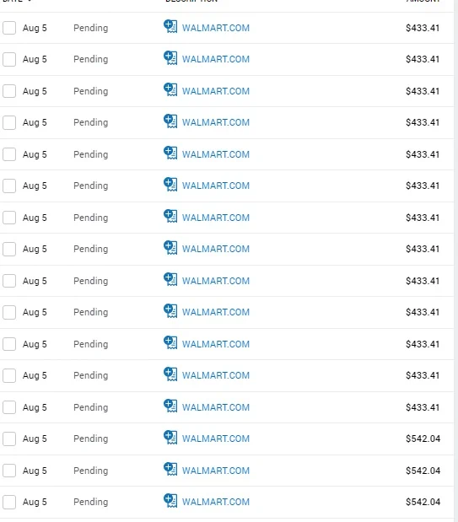Select the checkbox for the bottom $542.04 transaction
This screenshot has width=458, height=522.
(9, 502)
